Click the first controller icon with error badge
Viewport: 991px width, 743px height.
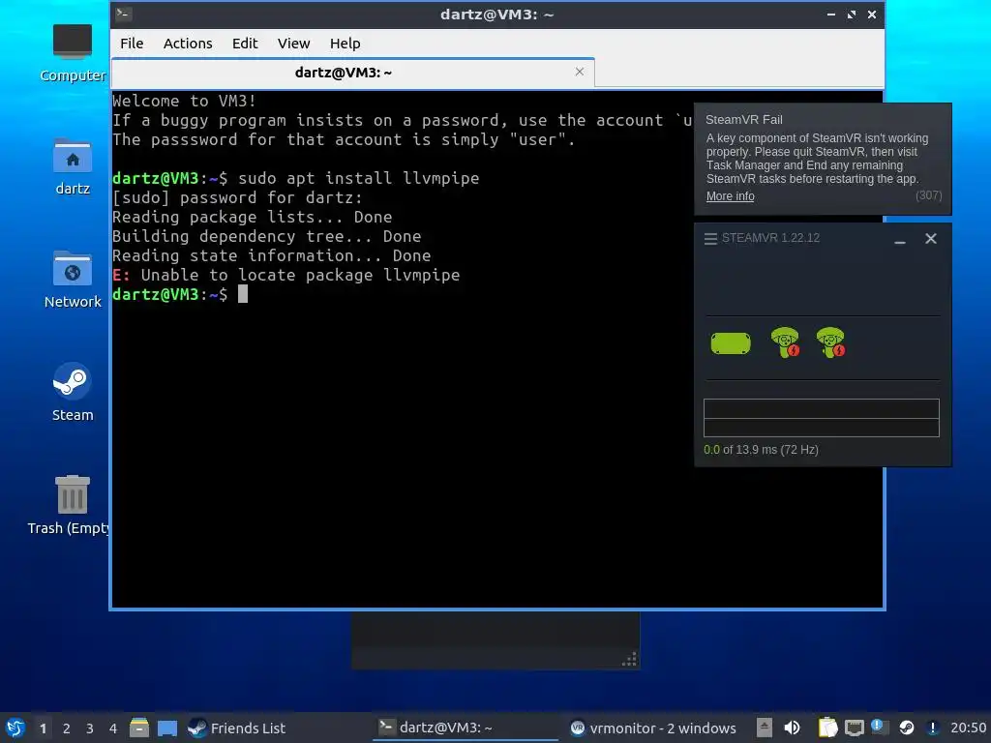tap(786, 342)
